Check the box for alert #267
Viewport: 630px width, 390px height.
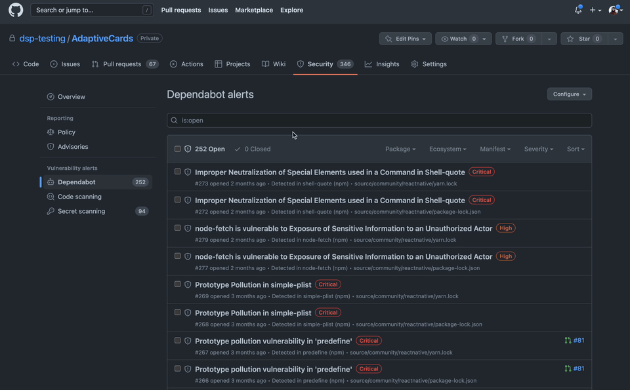(x=177, y=340)
